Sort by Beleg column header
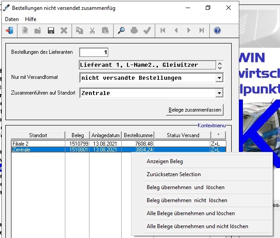 pyautogui.click(x=78, y=135)
